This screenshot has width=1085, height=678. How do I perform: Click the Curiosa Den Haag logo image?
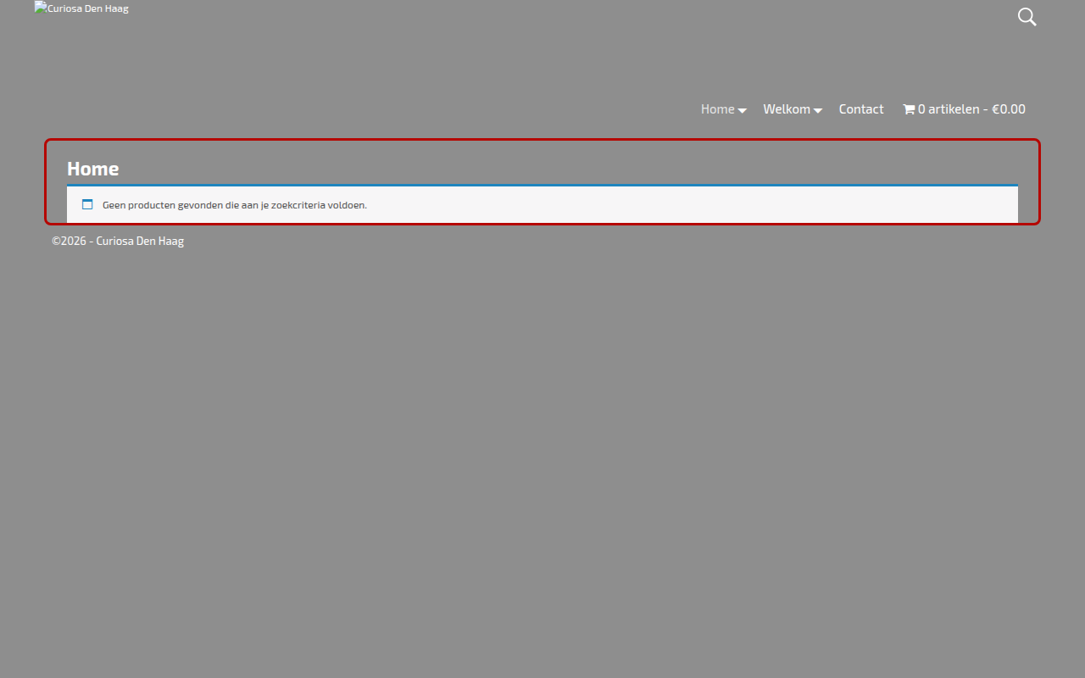point(81,8)
